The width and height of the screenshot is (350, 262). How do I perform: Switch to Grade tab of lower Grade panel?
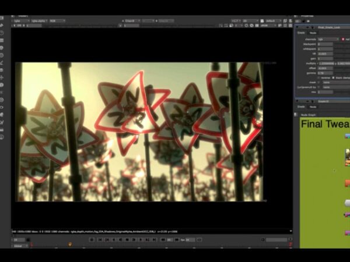pos(301,107)
